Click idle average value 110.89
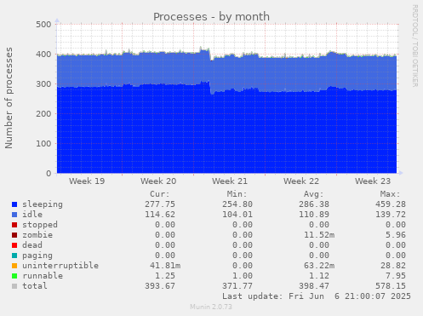Viewport: 423px width, 316px height. tap(314, 215)
